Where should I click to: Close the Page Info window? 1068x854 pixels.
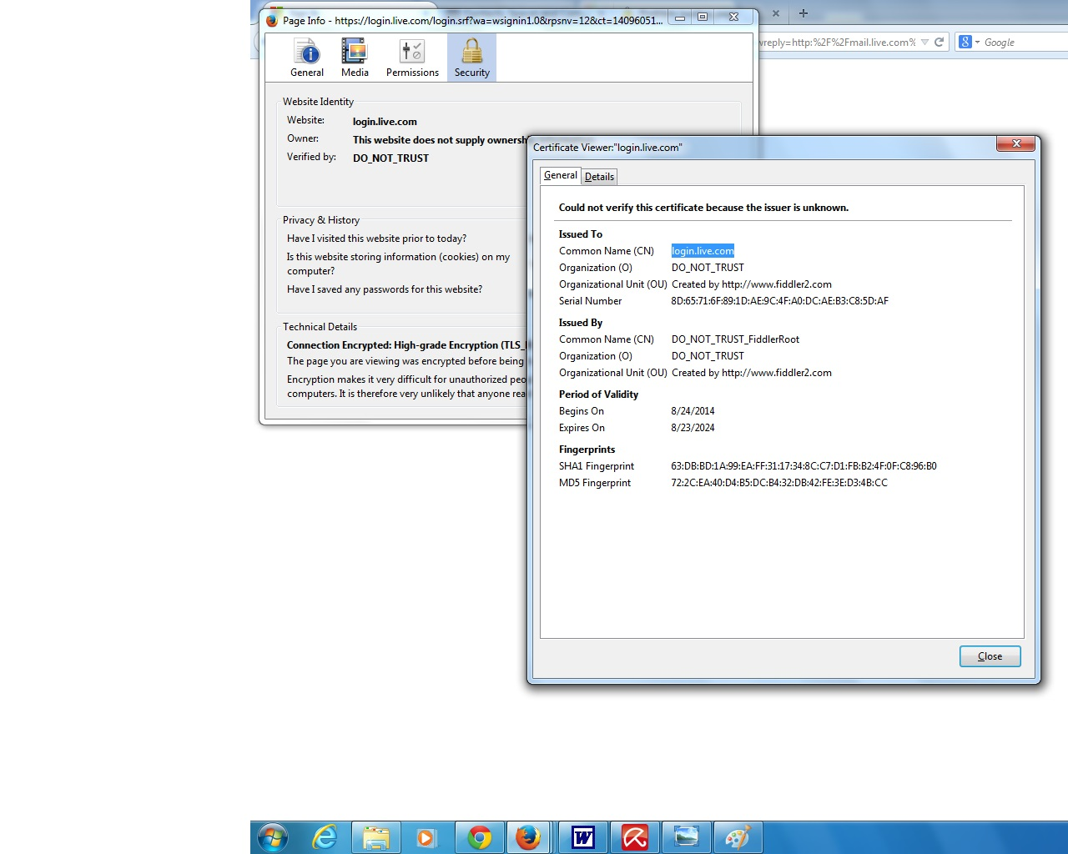733,17
